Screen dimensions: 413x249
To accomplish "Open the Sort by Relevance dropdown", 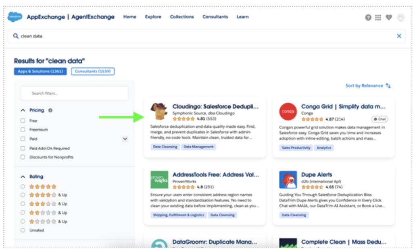I will [368, 85].
